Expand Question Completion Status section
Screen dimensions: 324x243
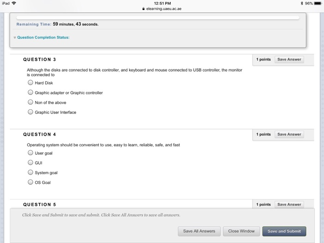[43, 37]
